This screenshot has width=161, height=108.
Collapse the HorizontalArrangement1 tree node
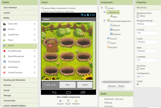coord(104,21)
